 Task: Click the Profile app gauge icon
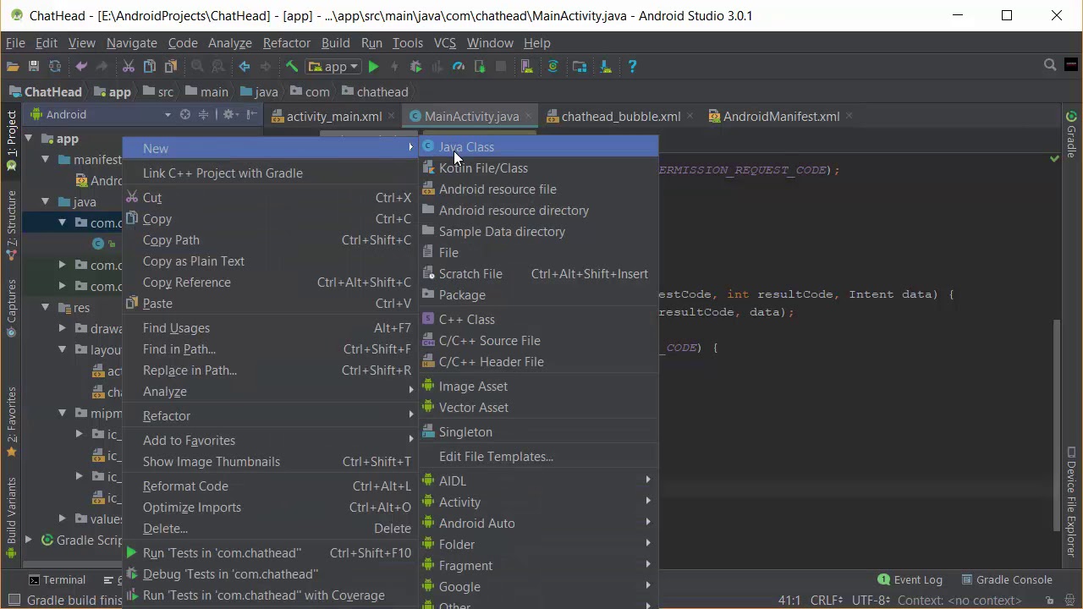(459, 66)
